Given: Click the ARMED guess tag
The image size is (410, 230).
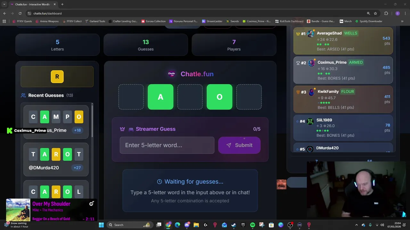Looking at the screenshot, I should (x=356, y=62).
